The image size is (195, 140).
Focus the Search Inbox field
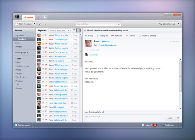98,24
